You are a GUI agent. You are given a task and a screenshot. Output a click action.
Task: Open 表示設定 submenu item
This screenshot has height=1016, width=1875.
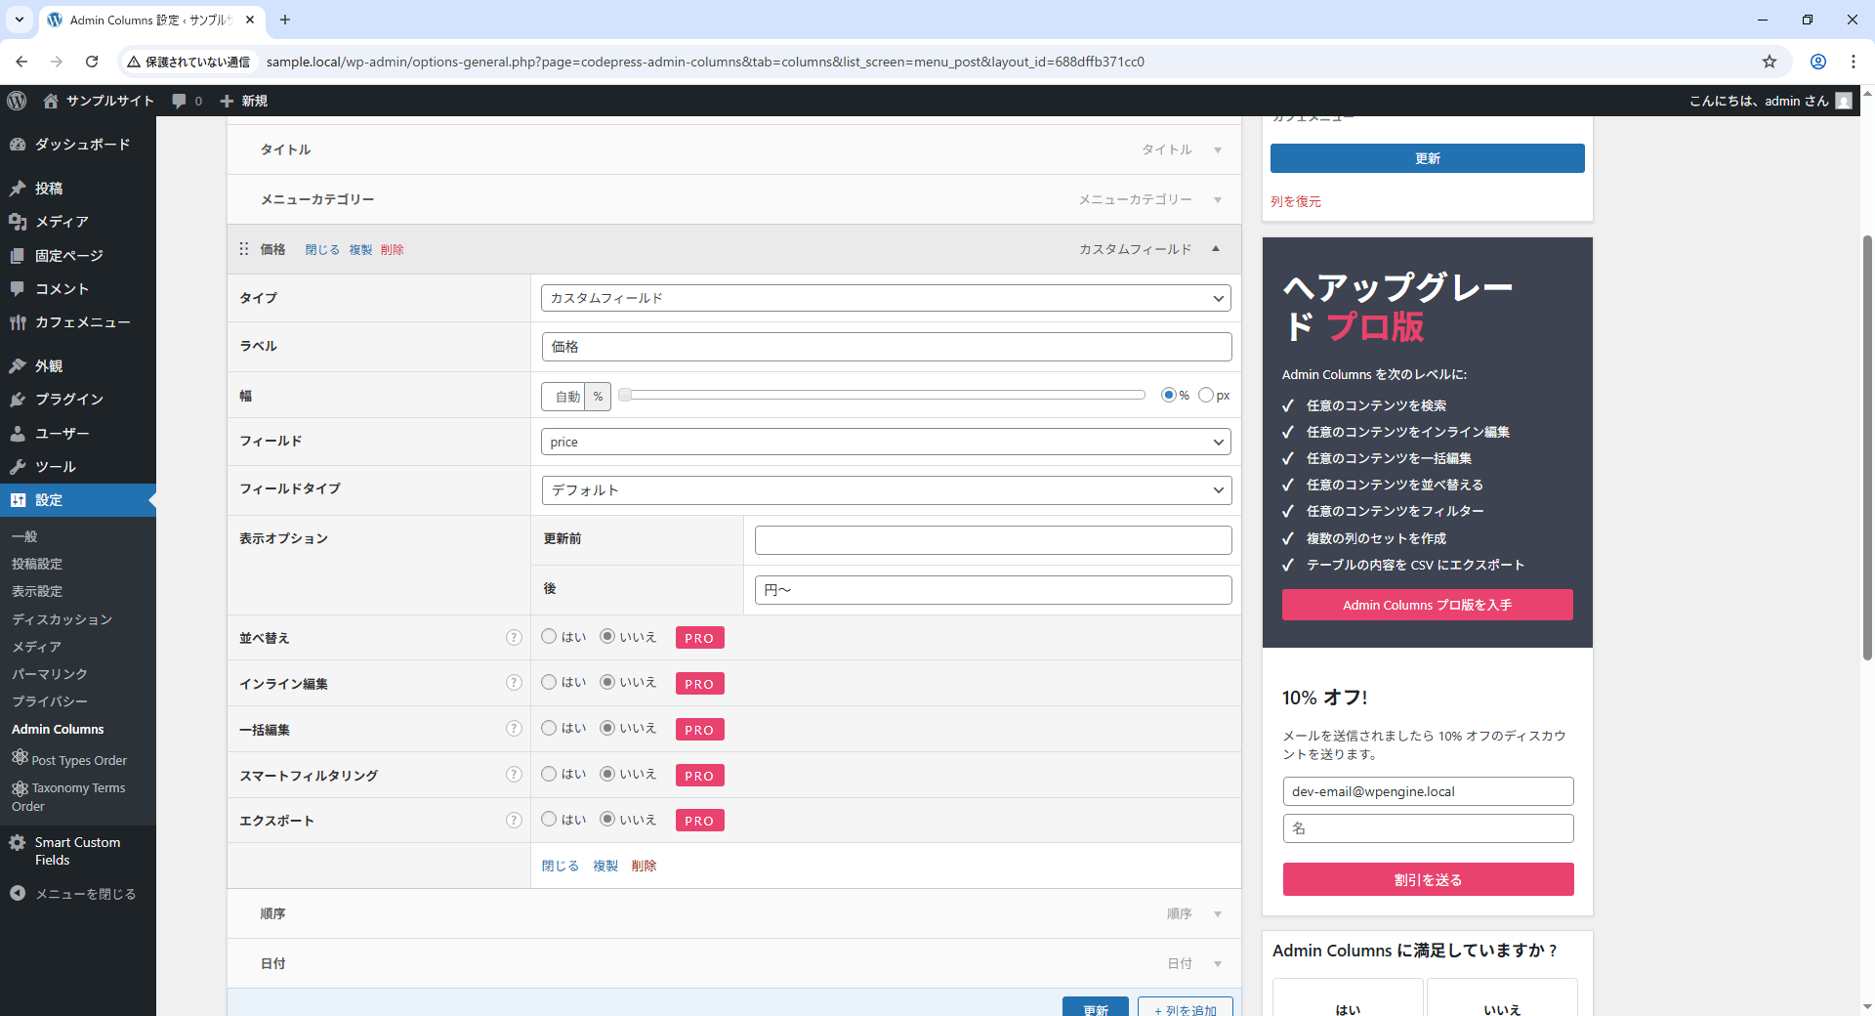pyautogui.click(x=37, y=591)
